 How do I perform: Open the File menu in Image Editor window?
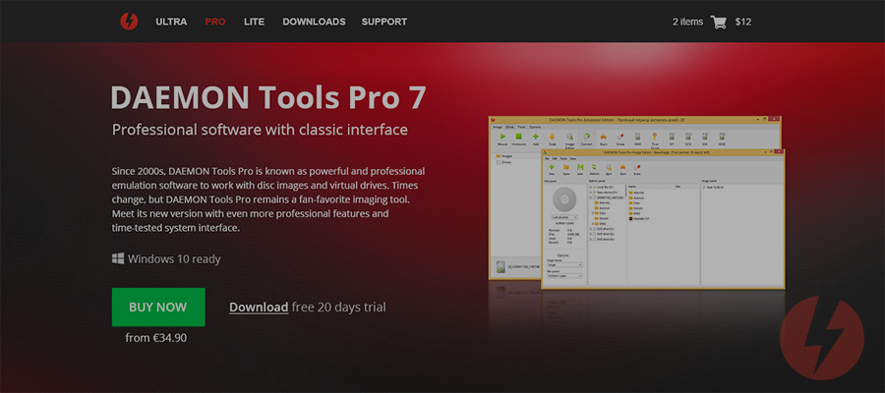(547, 158)
